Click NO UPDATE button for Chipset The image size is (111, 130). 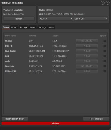tap(87, 41)
